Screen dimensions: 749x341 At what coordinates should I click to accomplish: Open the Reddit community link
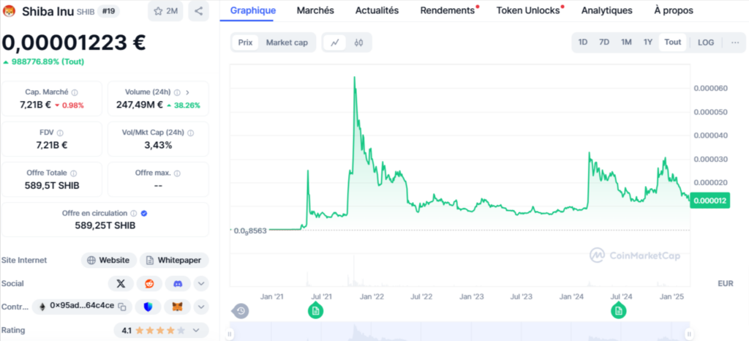click(149, 283)
